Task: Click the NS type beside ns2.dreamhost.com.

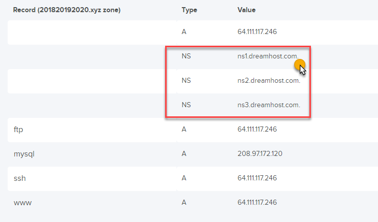Action: [186, 81]
